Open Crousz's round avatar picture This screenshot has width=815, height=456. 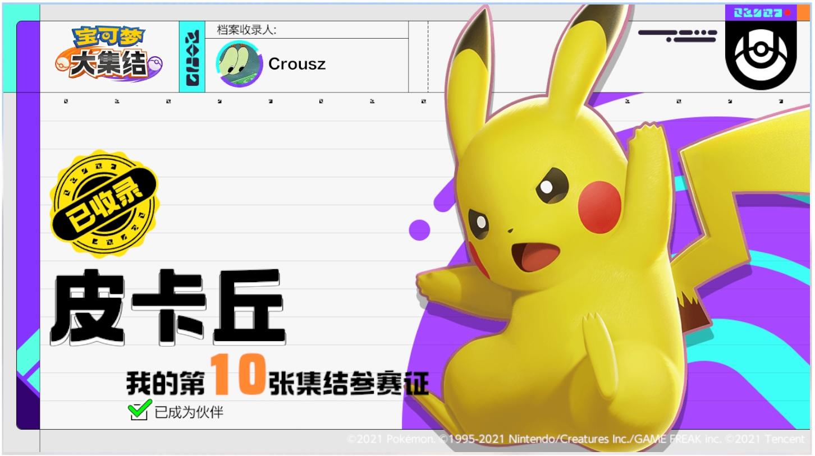pyautogui.click(x=239, y=64)
